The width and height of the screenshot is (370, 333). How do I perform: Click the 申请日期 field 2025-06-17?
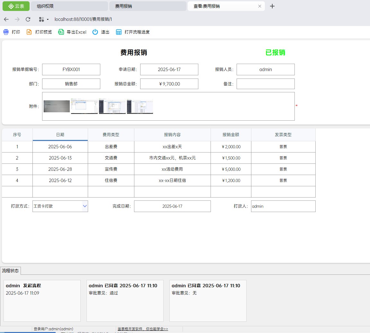click(x=169, y=69)
